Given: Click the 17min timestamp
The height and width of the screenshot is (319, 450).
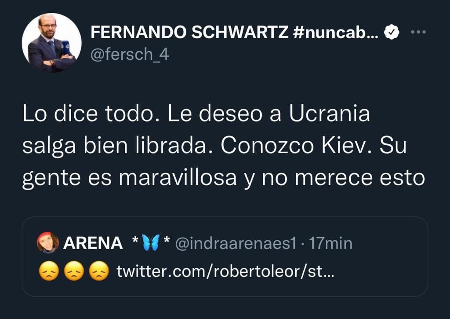Looking at the screenshot, I should point(330,243).
